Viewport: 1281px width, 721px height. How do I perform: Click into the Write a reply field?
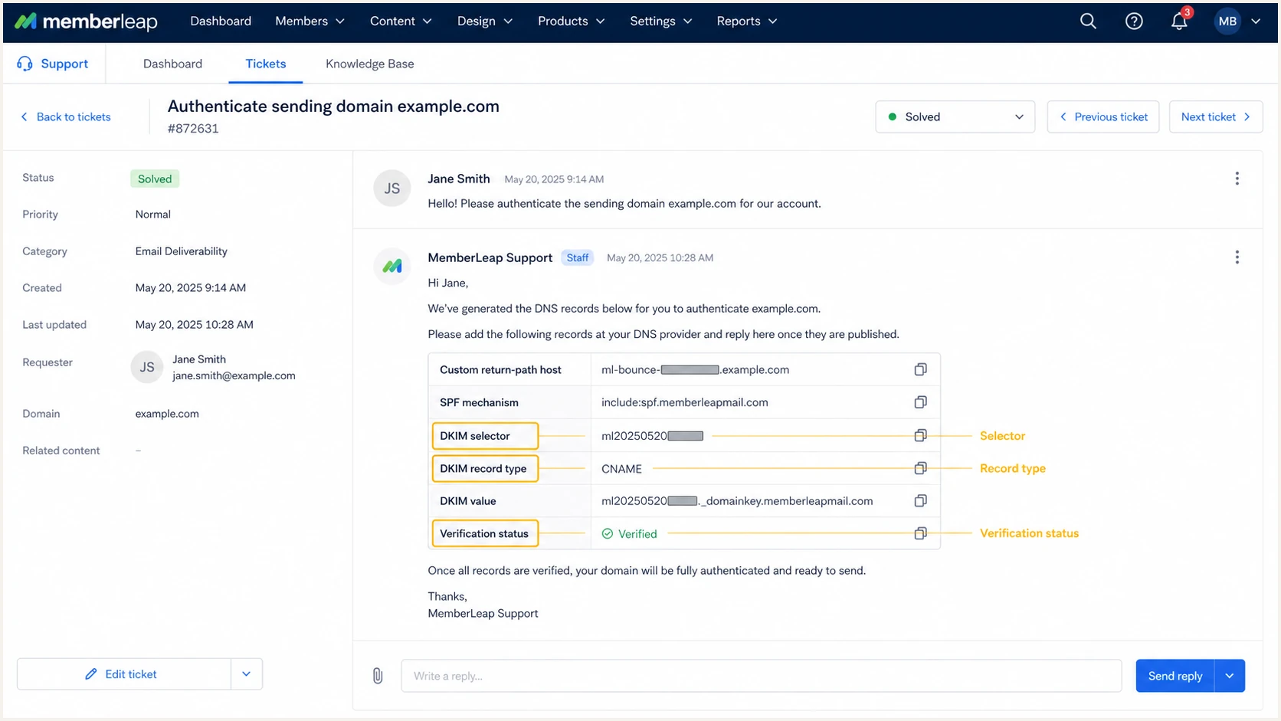click(x=762, y=676)
